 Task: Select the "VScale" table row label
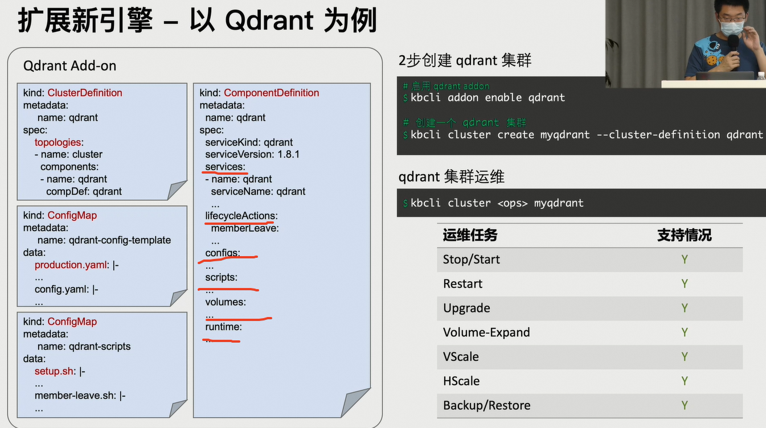click(x=461, y=357)
